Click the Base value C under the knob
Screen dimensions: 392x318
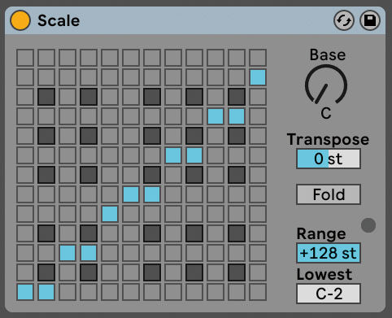click(326, 113)
